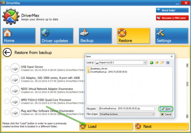Viewport: 191px width, 133px height.
Task: Click the drive icon of NDIS Virtual Network Adapter
Action: tap(15, 90)
